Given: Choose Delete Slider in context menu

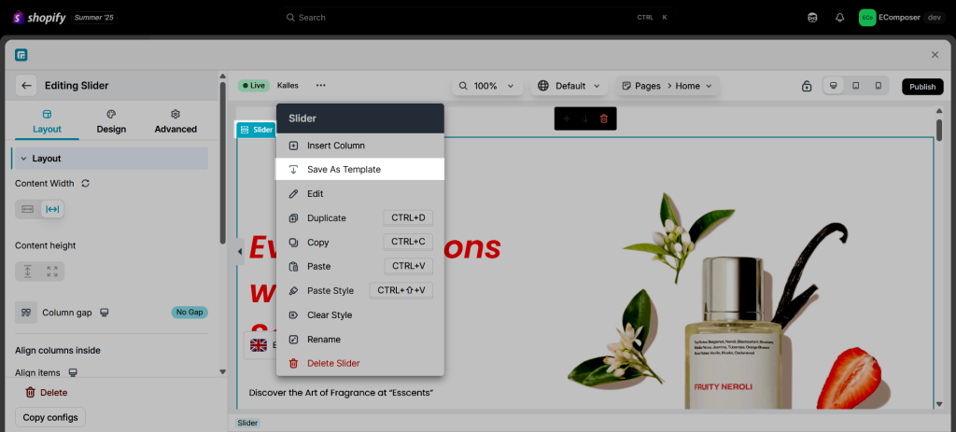Looking at the screenshot, I should point(360,363).
